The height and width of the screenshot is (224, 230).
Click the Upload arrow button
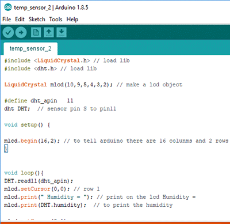21,32
